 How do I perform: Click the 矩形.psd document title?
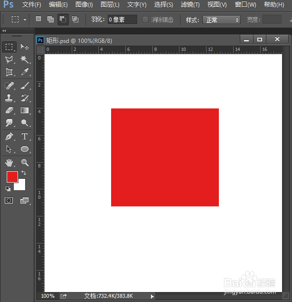click(79, 40)
